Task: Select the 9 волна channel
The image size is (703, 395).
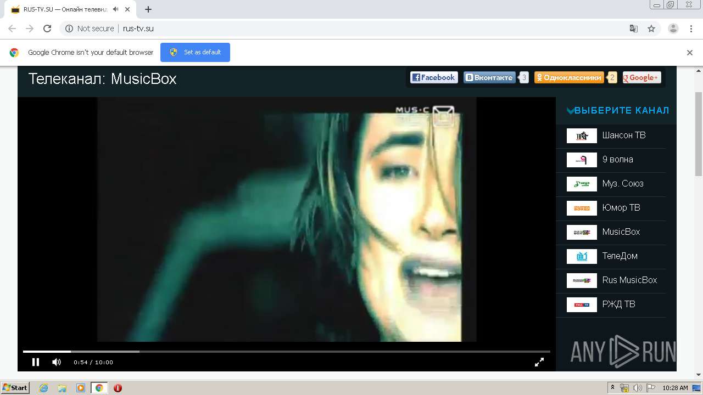Action: click(617, 160)
